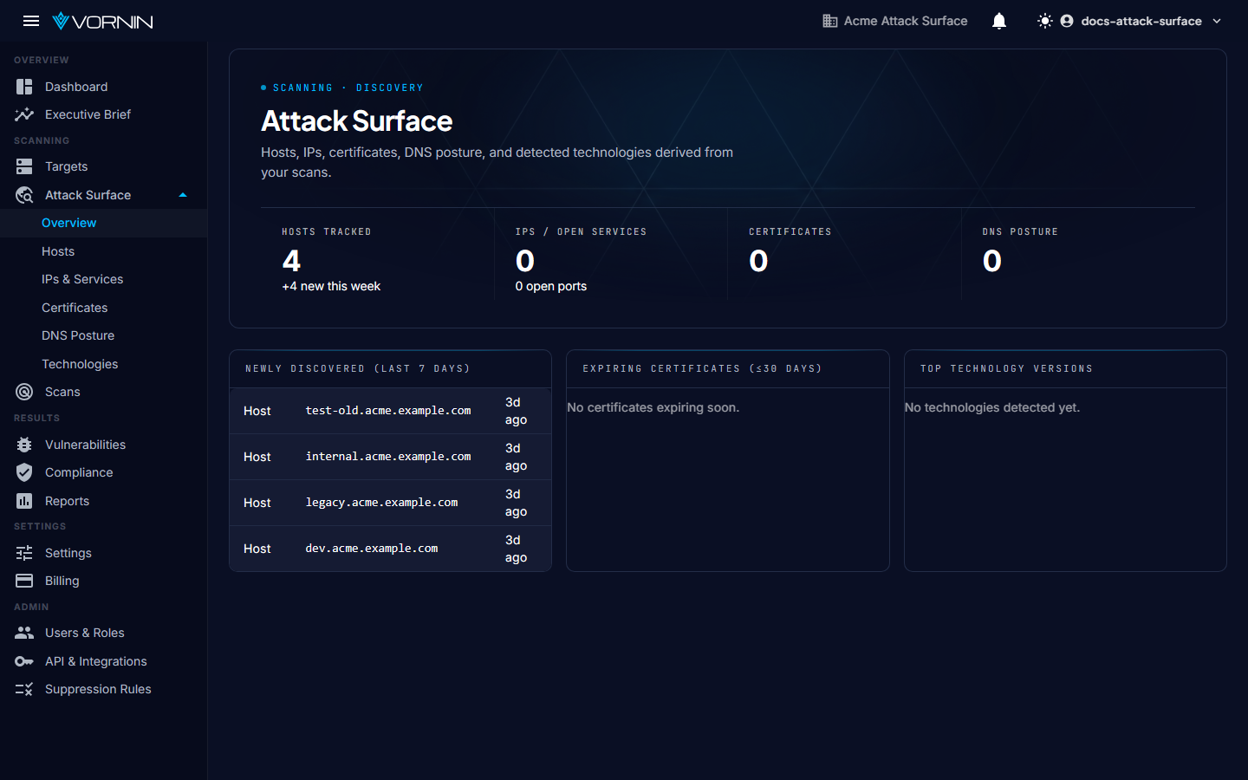Click 'No technologies detected yet.' message
Image resolution: width=1248 pixels, height=780 pixels.
click(x=992, y=407)
